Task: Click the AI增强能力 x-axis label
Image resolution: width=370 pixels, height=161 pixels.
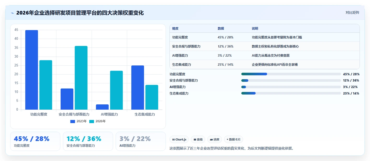Action: tap(109, 114)
